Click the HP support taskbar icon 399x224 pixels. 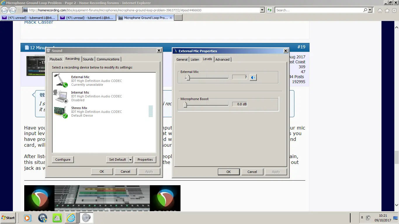click(43, 218)
